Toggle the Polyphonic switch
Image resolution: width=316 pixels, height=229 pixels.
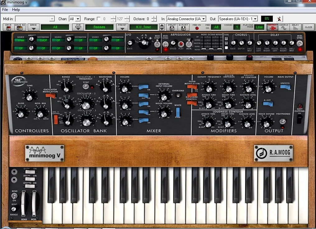[x=282, y=121]
